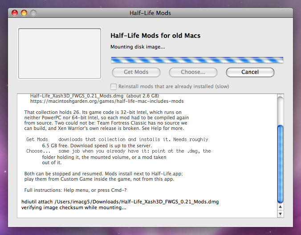
Task: Click the 'That collection holds 26' line
Action: 103,112
